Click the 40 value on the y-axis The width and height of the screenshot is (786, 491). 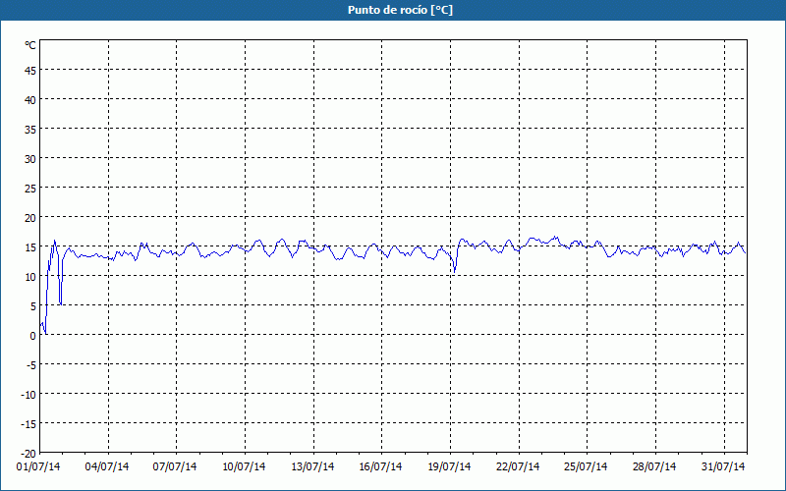(30, 100)
